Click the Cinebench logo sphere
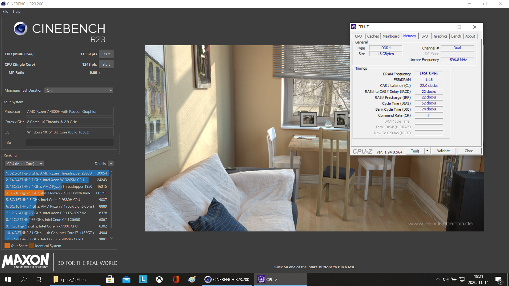The image size is (509, 286). click(21, 29)
